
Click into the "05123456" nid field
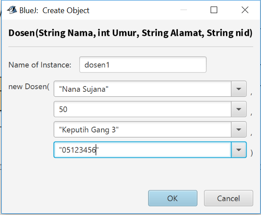click(x=142, y=150)
